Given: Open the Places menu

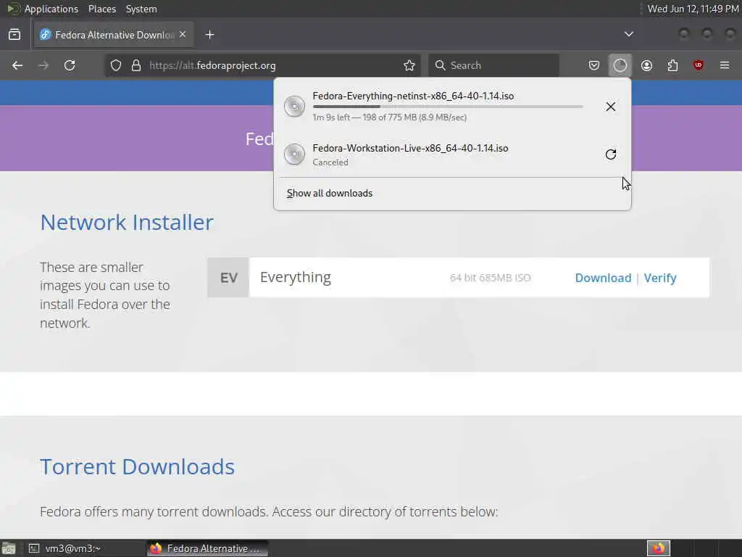Looking at the screenshot, I should (102, 9).
